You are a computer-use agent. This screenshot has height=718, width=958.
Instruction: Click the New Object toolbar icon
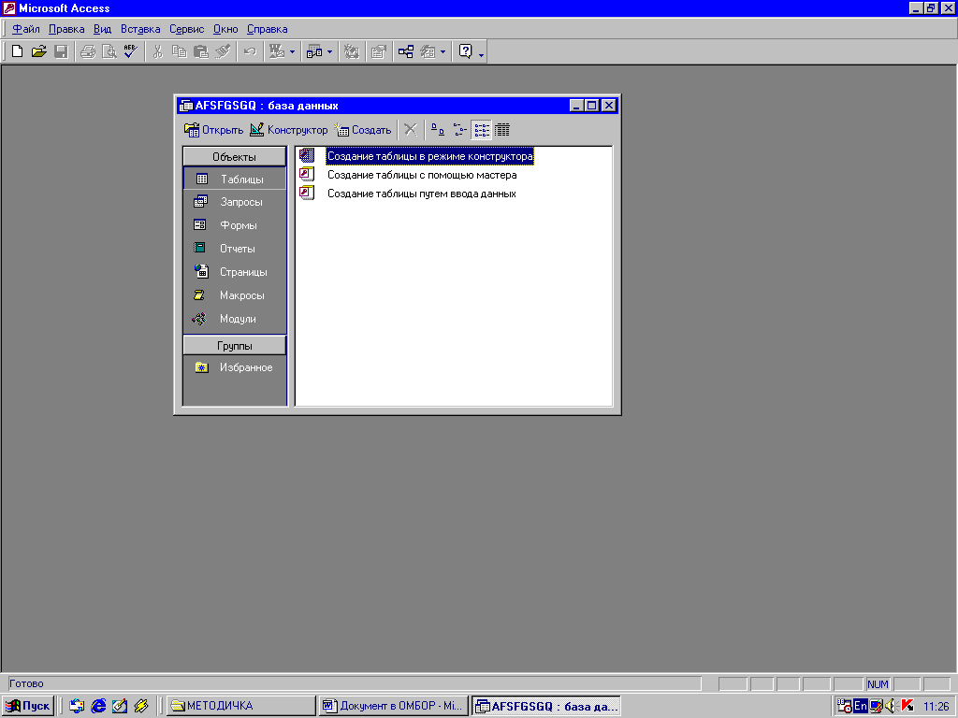(x=428, y=51)
